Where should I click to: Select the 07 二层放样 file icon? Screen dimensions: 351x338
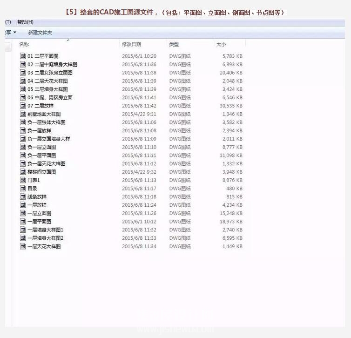pyautogui.click(x=23, y=105)
